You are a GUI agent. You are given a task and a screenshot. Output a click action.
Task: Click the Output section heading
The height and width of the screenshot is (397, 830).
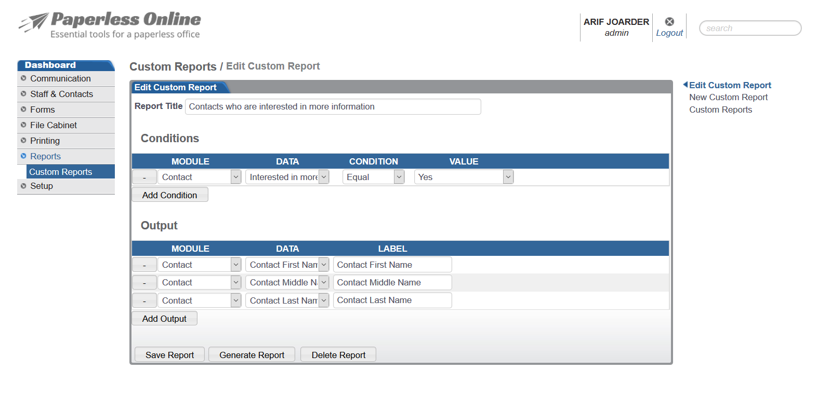(x=159, y=226)
